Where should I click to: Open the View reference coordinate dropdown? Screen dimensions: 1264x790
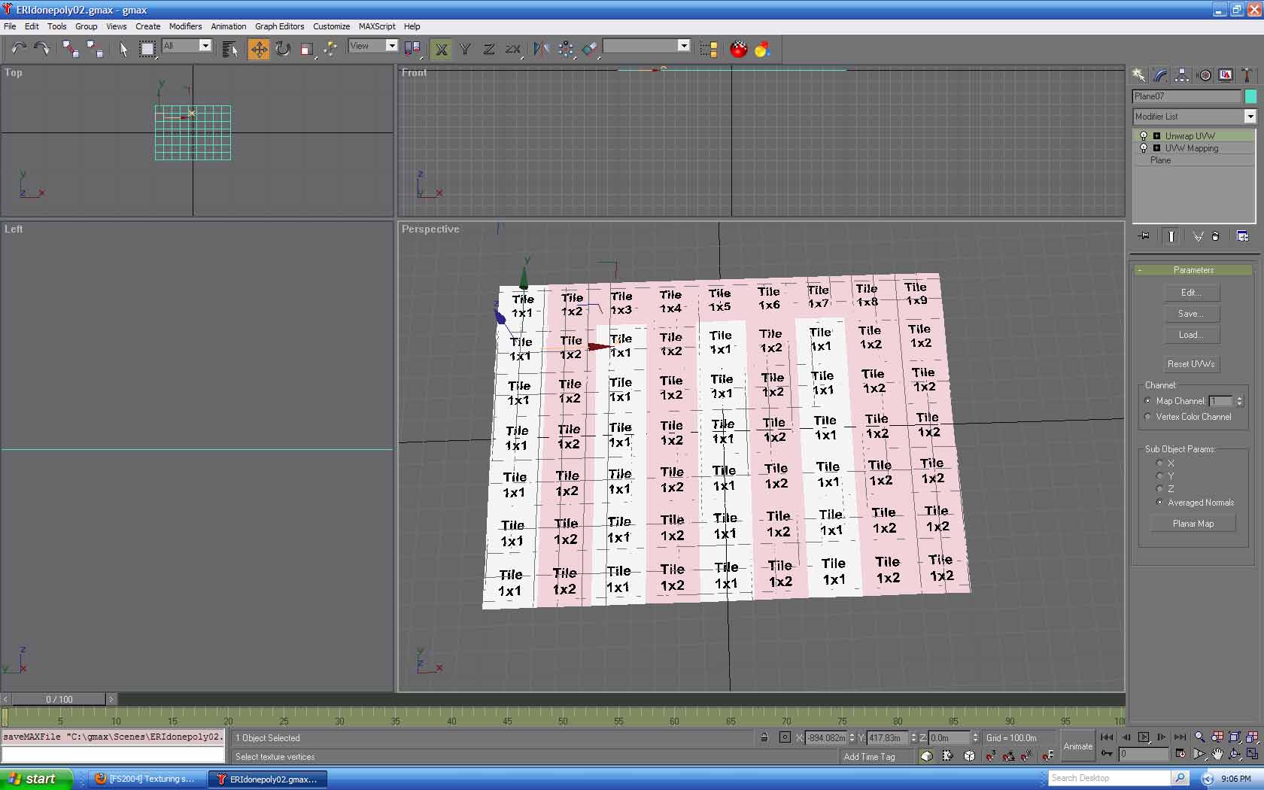[391, 46]
